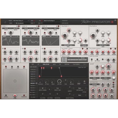
Task: Select FREE ENV 1 mod source
Action: click(x=33, y=83)
